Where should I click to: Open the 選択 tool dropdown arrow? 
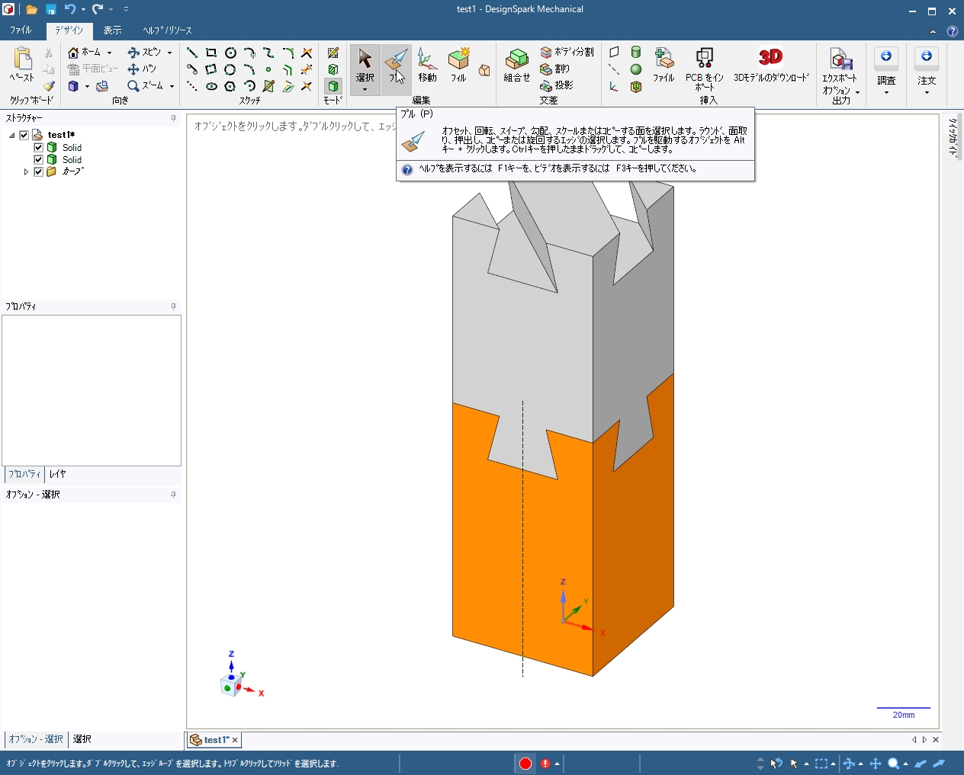pos(365,90)
